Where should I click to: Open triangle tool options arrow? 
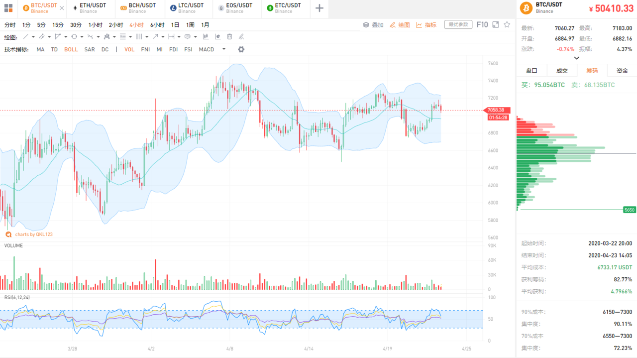pos(66,37)
